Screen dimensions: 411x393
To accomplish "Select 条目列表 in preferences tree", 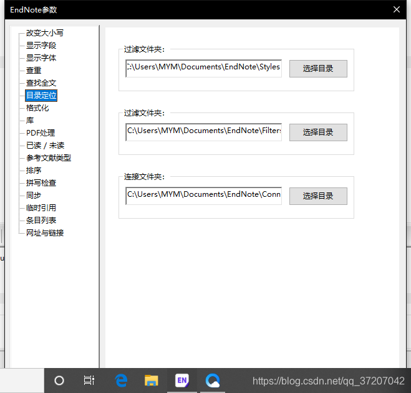I will point(41,221).
